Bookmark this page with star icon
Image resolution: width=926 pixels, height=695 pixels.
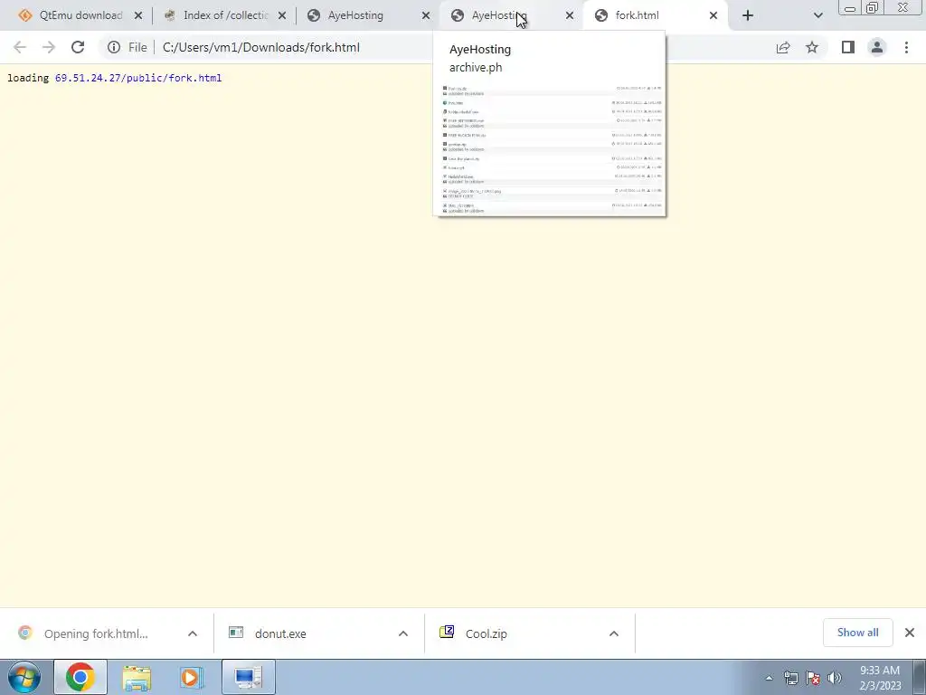[812, 47]
